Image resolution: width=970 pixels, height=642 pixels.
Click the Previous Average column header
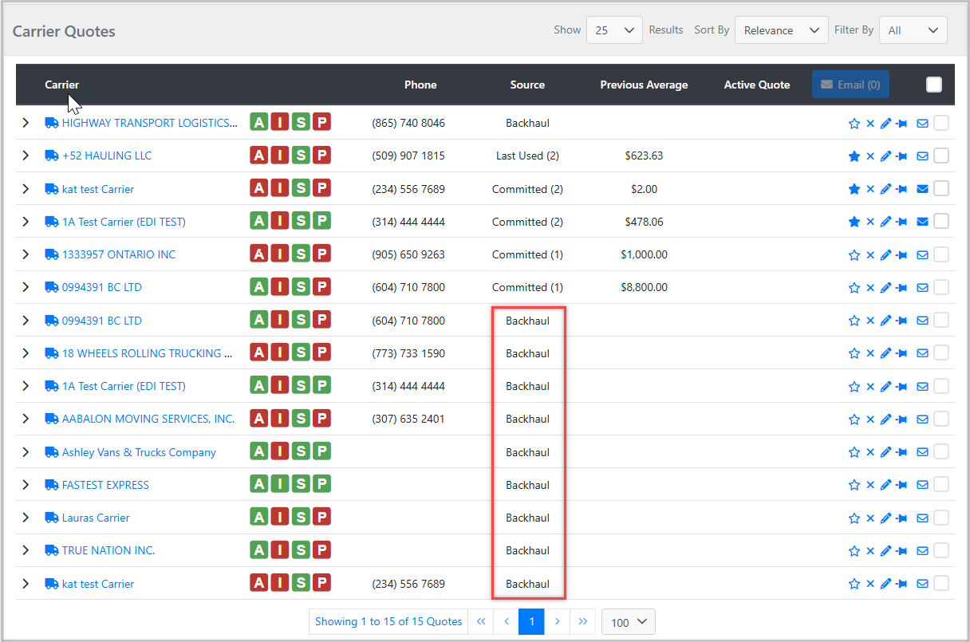tap(644, 85)
